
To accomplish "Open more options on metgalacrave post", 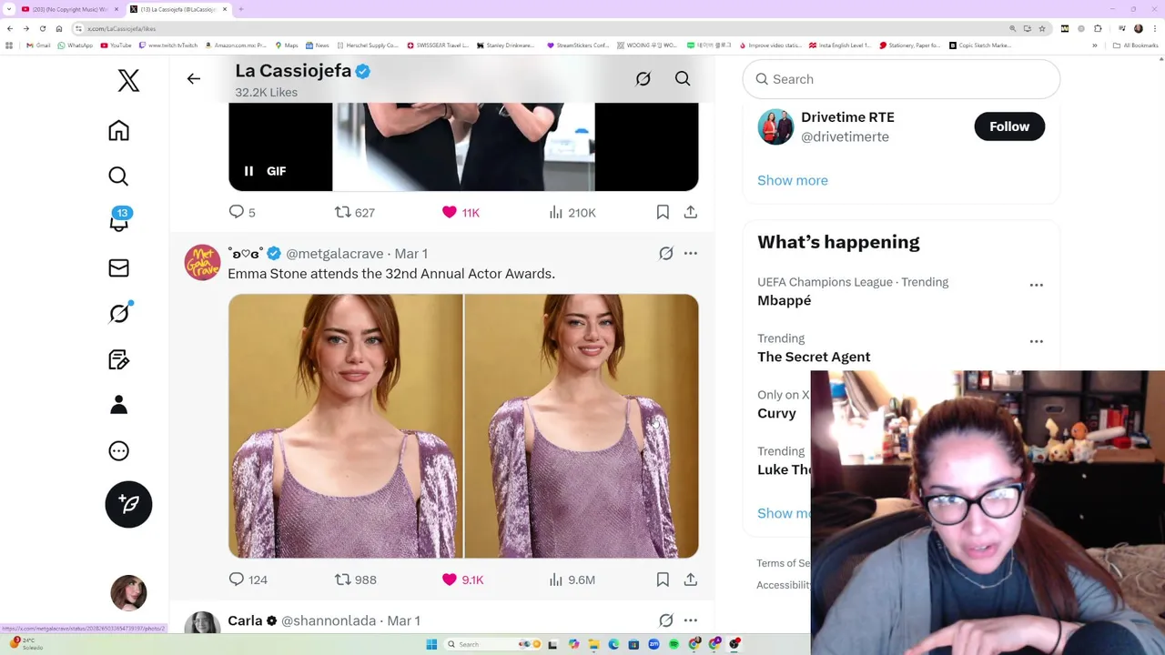I will pyautogui.click(x=691, y=254).
